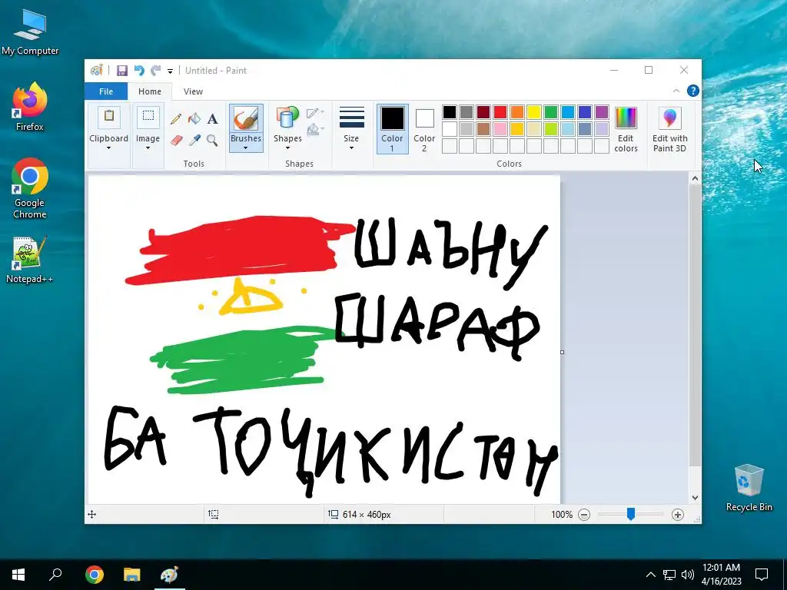Pick the black color swatch

(x=450, y=112)
